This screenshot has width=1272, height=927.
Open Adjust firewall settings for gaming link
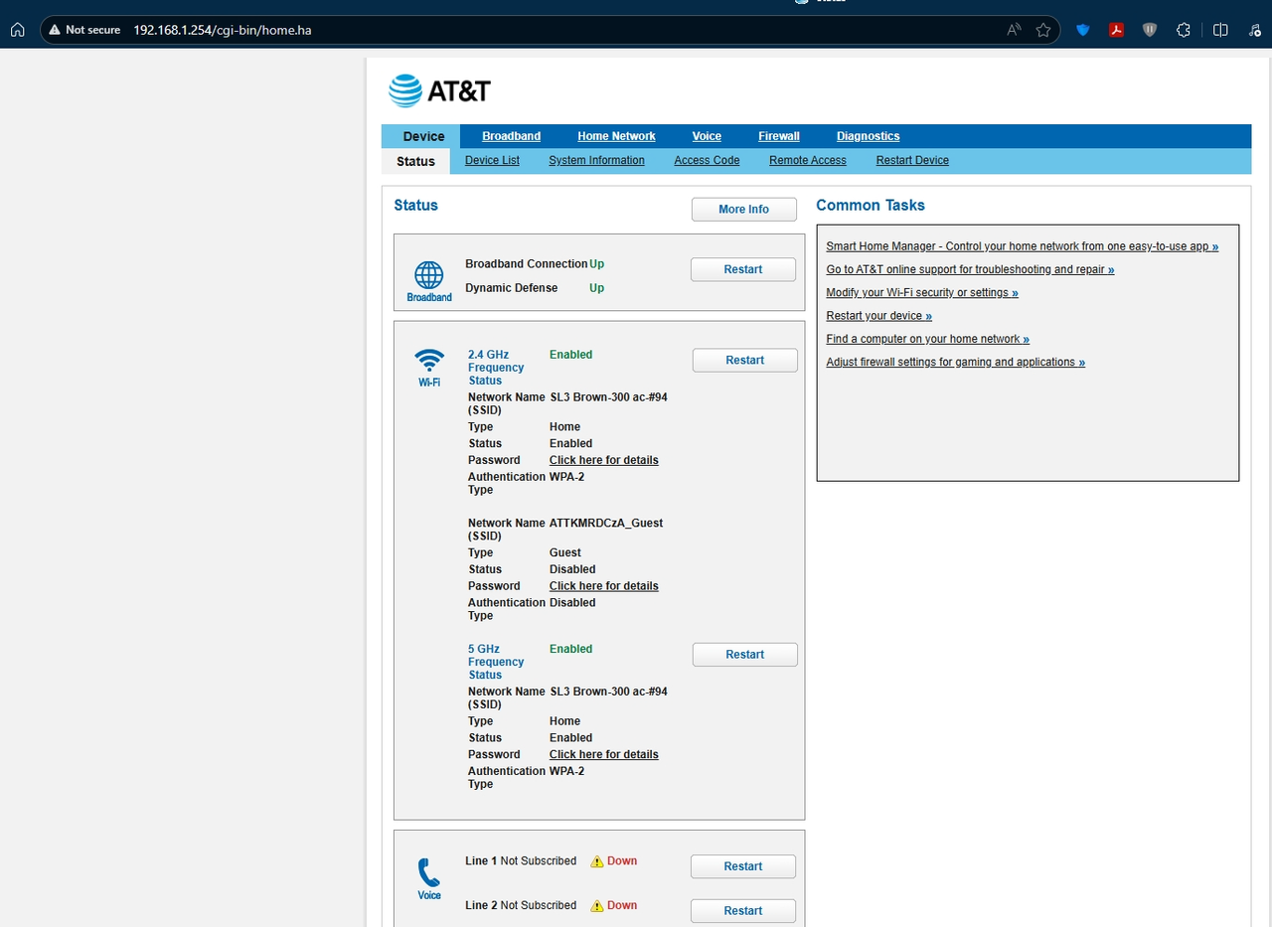(x=956, y=362)
